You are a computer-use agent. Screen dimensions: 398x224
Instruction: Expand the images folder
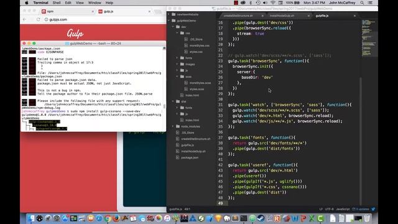(177, 64)
